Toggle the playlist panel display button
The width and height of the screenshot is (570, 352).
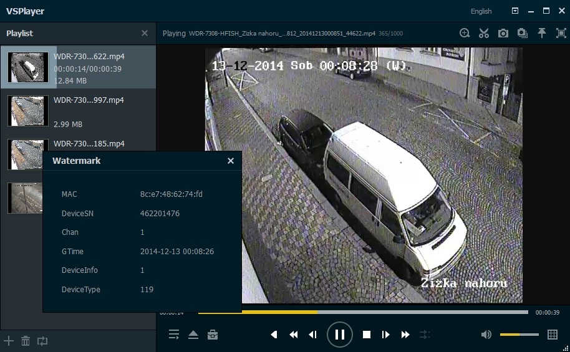174,335
